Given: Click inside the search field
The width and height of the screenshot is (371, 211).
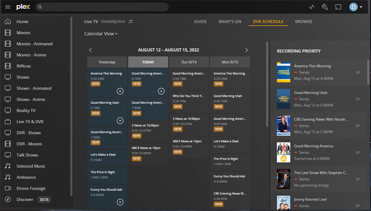Looking at the screenshot, I should [x=102, y=7].
